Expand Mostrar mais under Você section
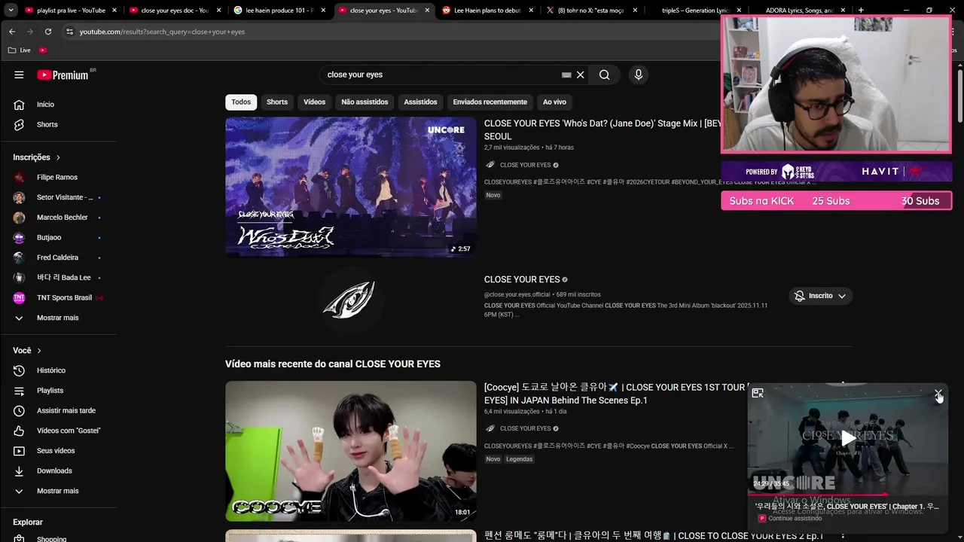The image size is (964, 542). [58, 491]
